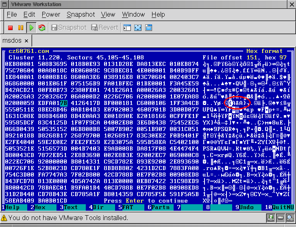Click the red Stop power button
This screenshot has height=227, width=296.
point(11,28)
